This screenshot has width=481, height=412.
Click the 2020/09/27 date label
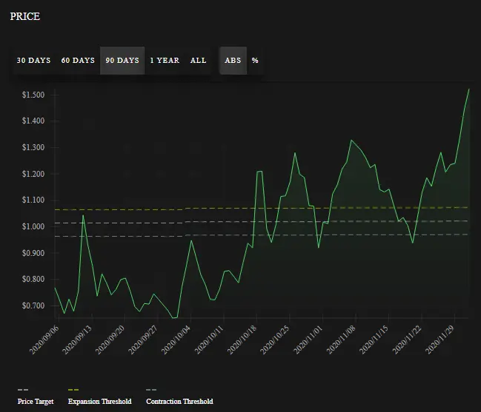(143, 340)
